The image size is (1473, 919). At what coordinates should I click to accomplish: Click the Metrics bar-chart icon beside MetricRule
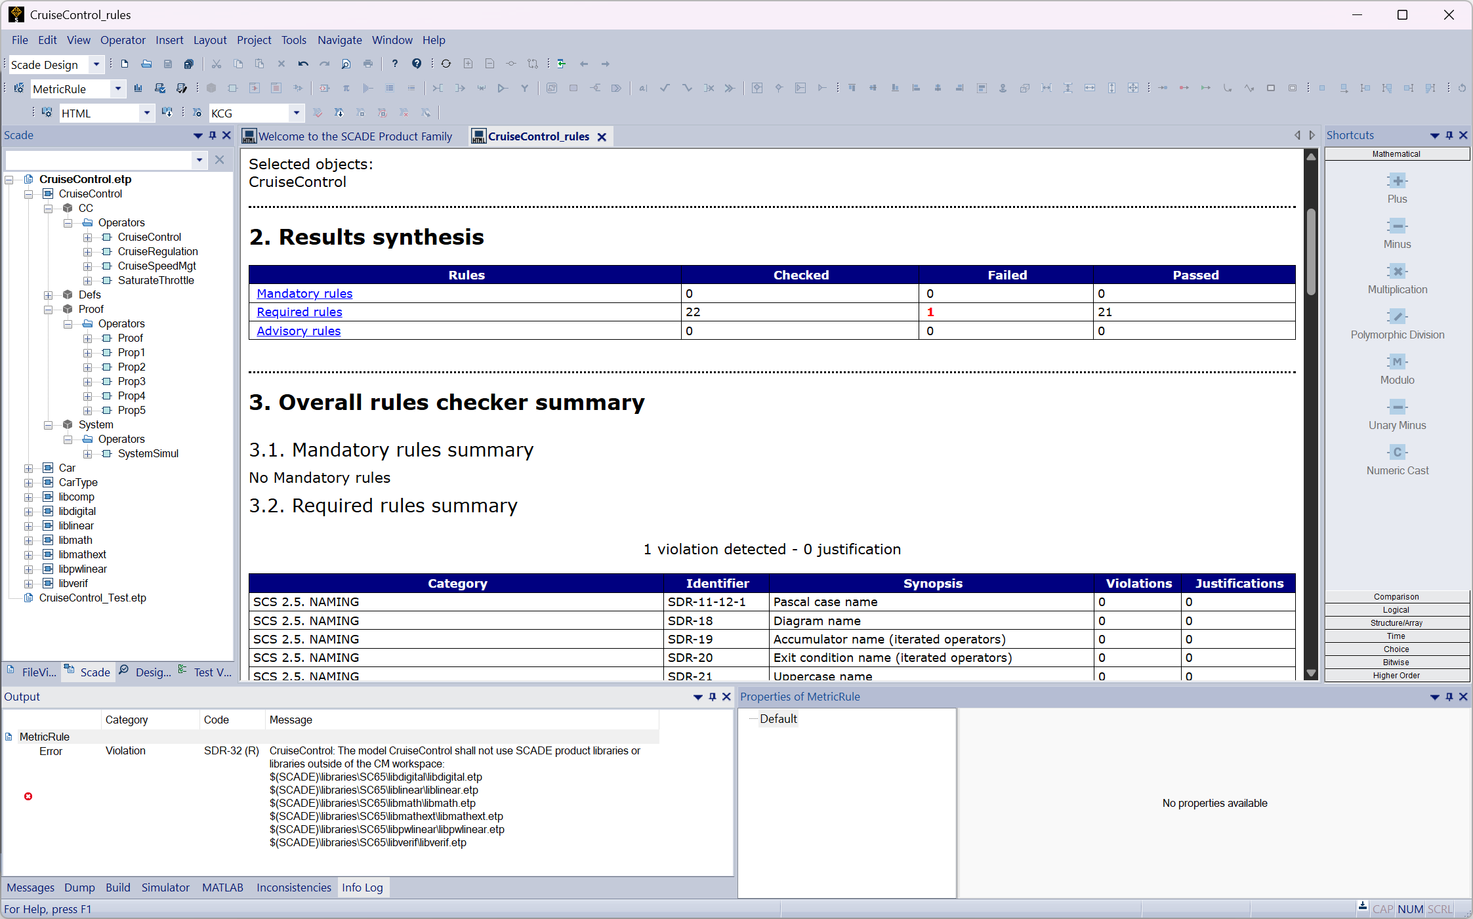pos(138,88)
